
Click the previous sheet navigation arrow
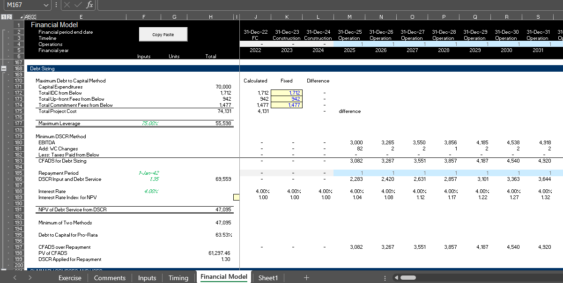[x=15, y=277]
